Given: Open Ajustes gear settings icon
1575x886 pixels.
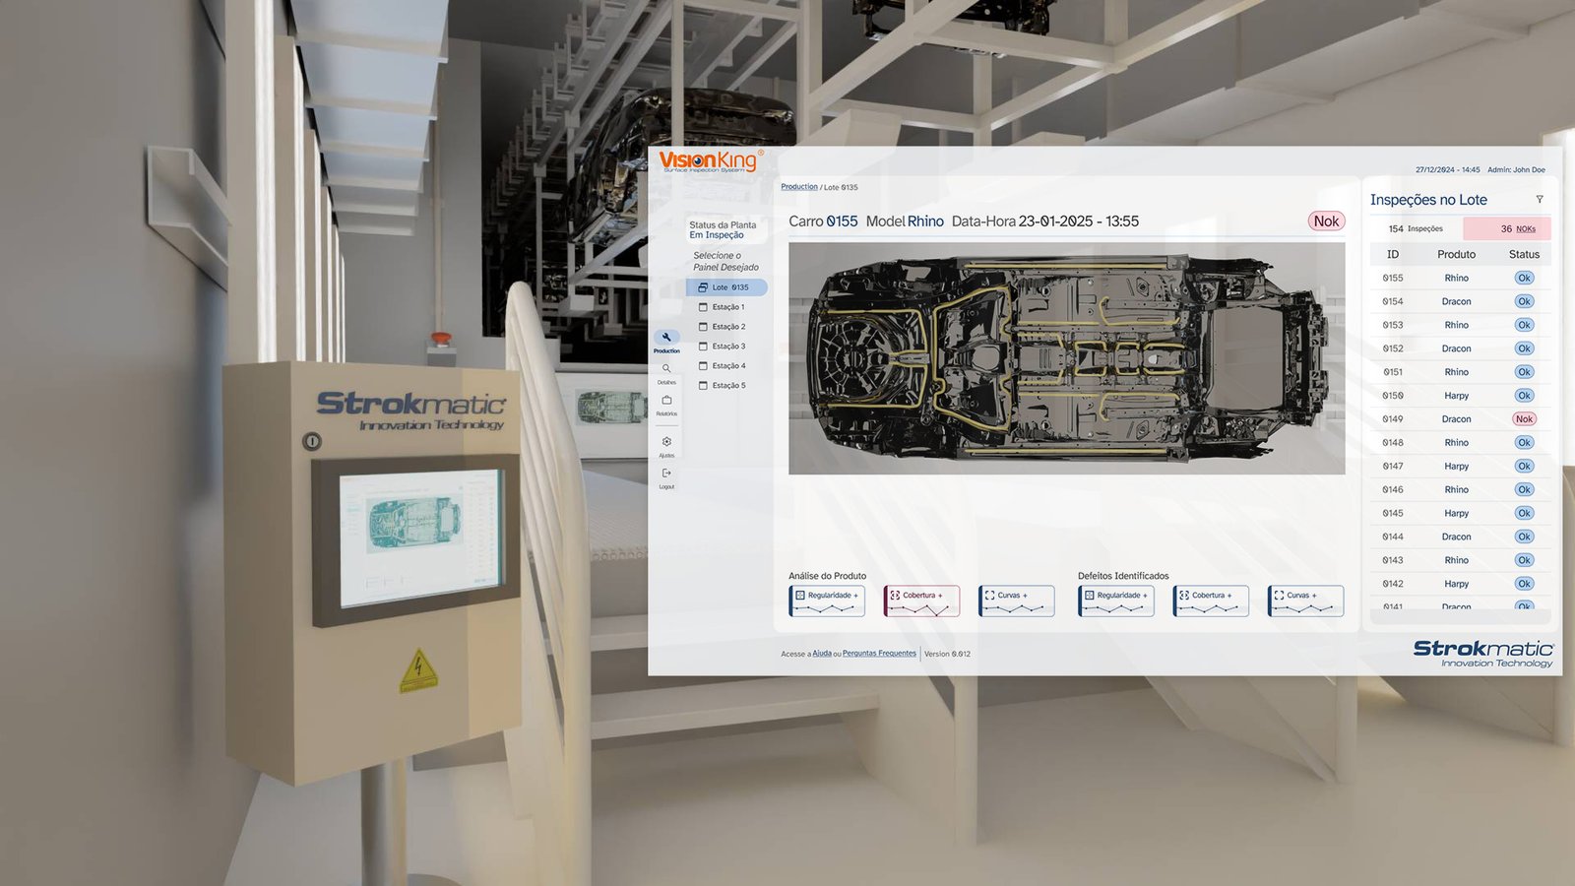Looking at the screenshot, I should pos(666,442).
